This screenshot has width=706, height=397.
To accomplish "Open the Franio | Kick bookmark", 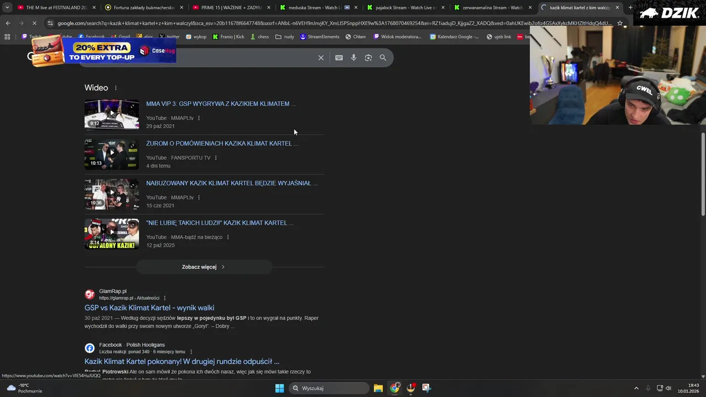I will coord(228,37).
